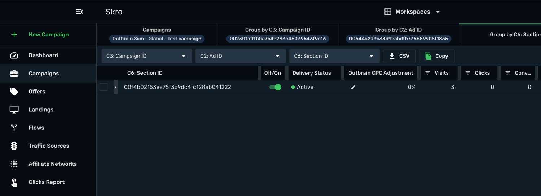
Task: Click the New Campaign plus icon
Action: pos(14,35)
